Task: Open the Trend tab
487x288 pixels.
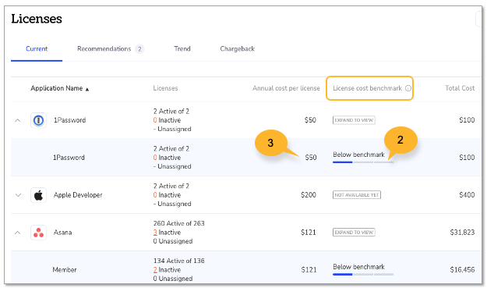Action: click(182, 49)
